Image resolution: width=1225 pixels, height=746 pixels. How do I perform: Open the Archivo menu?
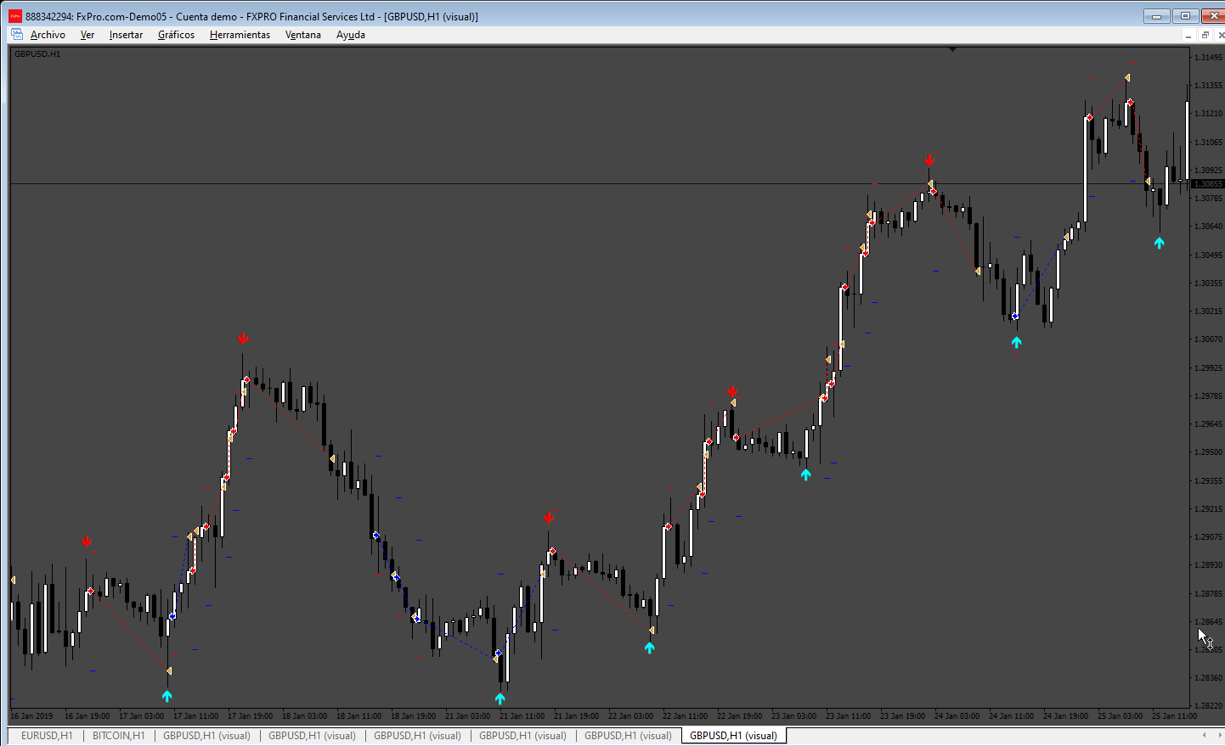pos(48,35)
